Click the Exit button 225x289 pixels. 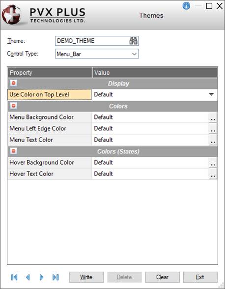click(x=200, y=277)
